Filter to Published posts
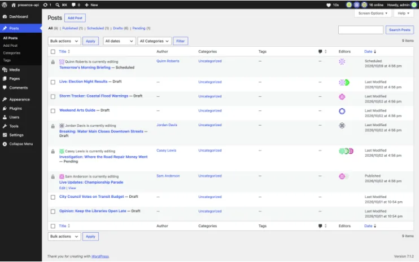The image size is (419, 262). (72, 28)
